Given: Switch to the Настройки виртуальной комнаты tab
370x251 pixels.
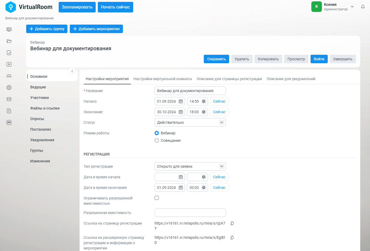Looking at the screenshot, I should tap(163, 79).
